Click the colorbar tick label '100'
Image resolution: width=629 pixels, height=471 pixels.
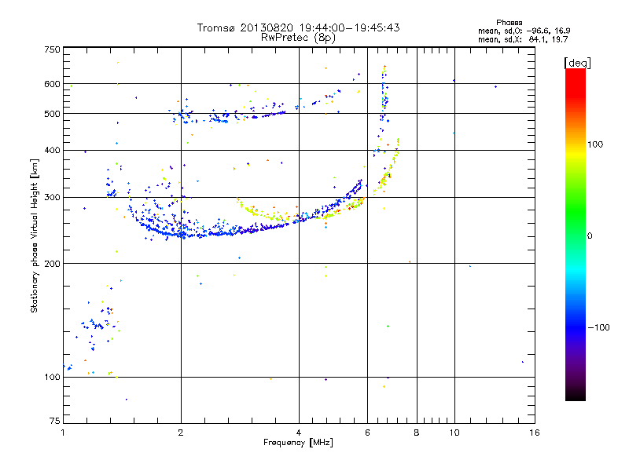point(595,144)
